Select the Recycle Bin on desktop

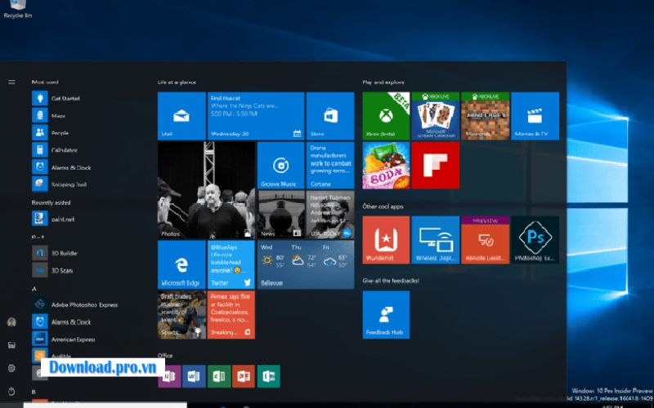pyautogui.click(x=17, y=9)
